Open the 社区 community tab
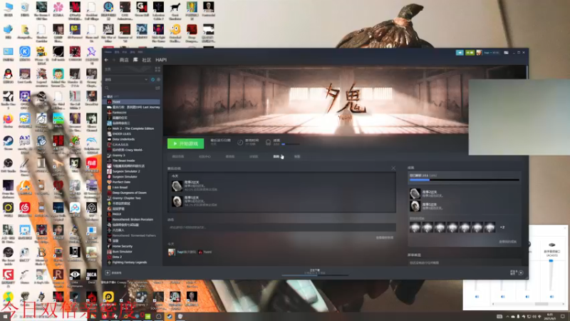This screenshot has width=570, height=321. tap(147, 60)
